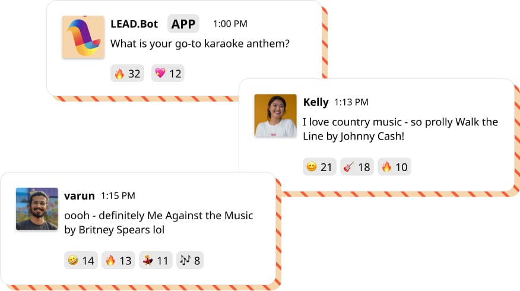
Task: Click the music notes reaction with 8
Action: (189, 260)
